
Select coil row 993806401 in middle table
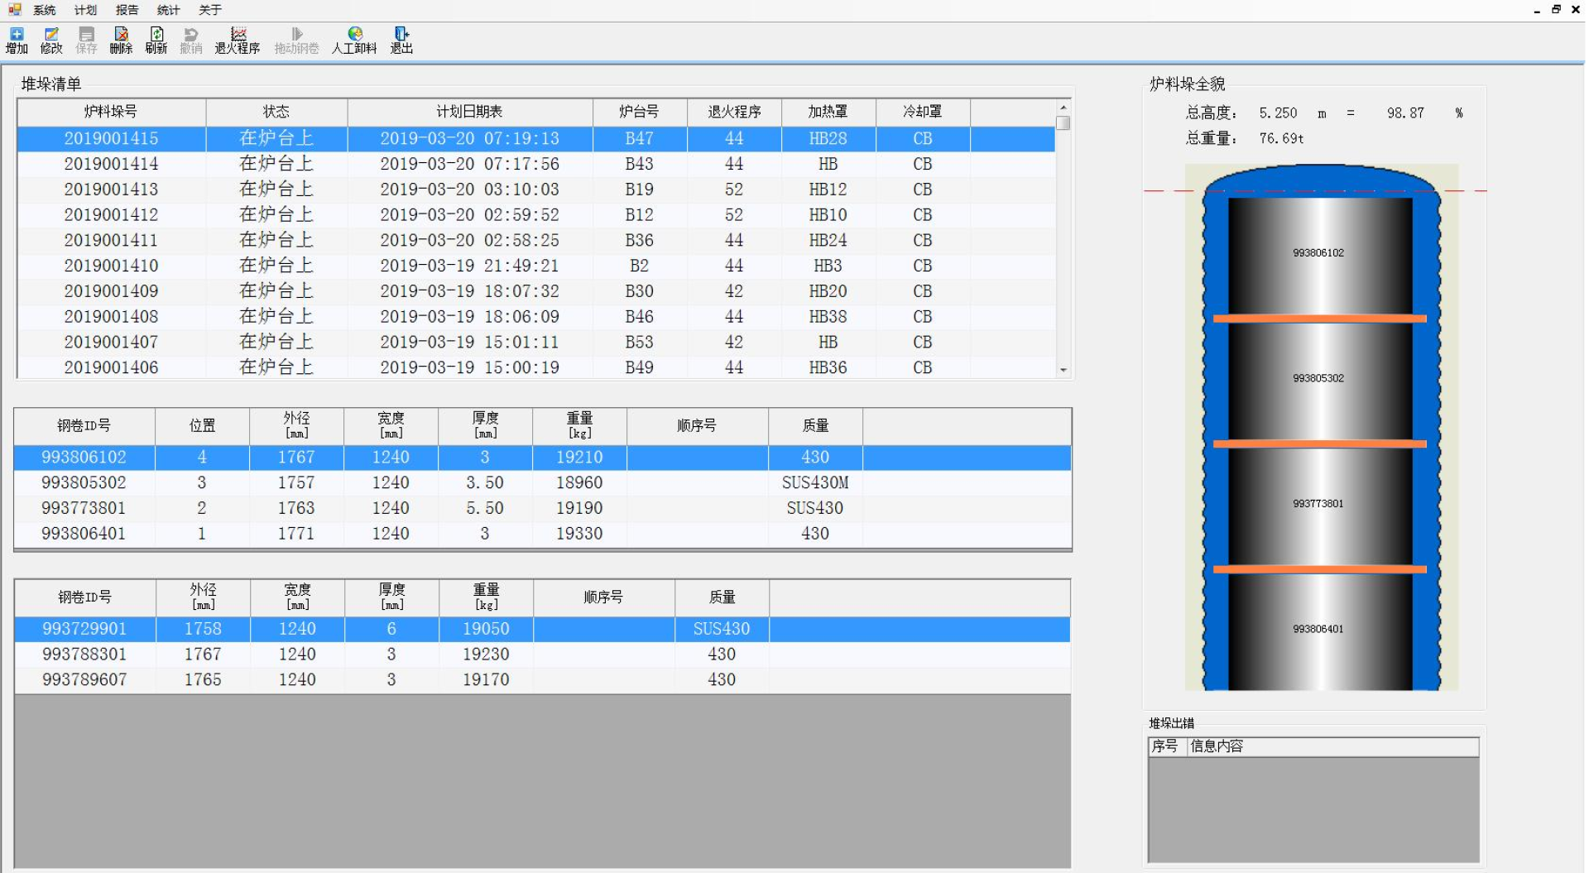tap(542, 534)
